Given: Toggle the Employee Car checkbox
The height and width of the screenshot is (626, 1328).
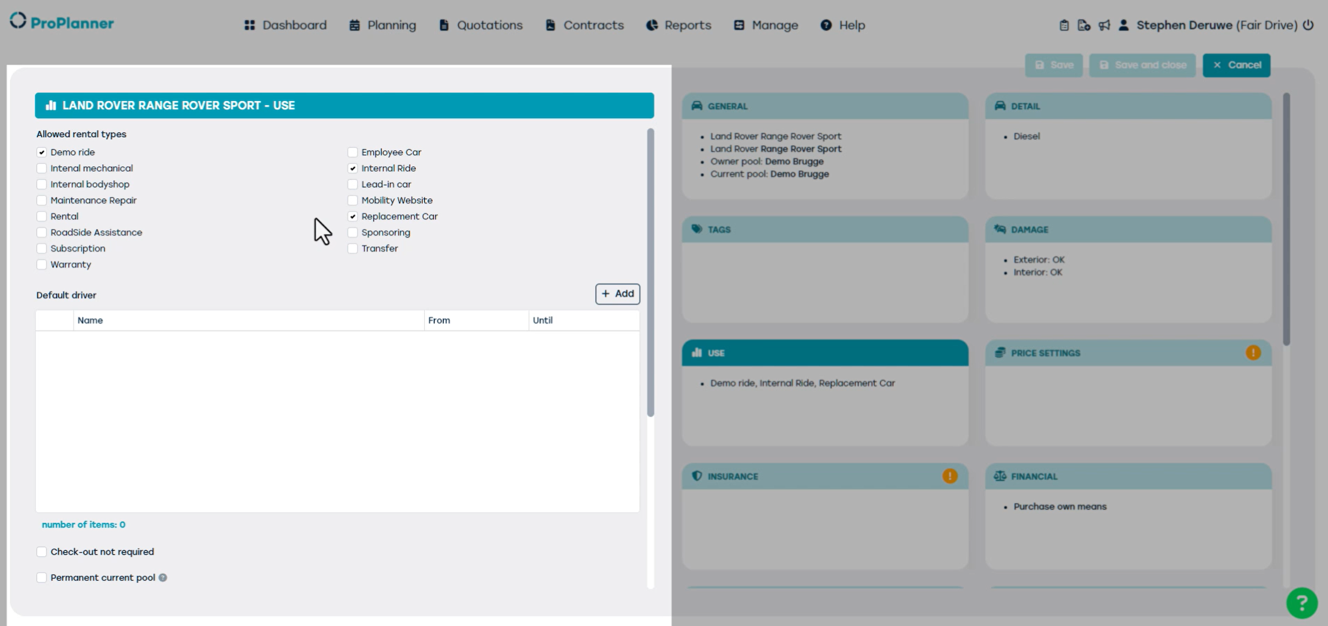Looking at the screenshot, I should [353, 152].
